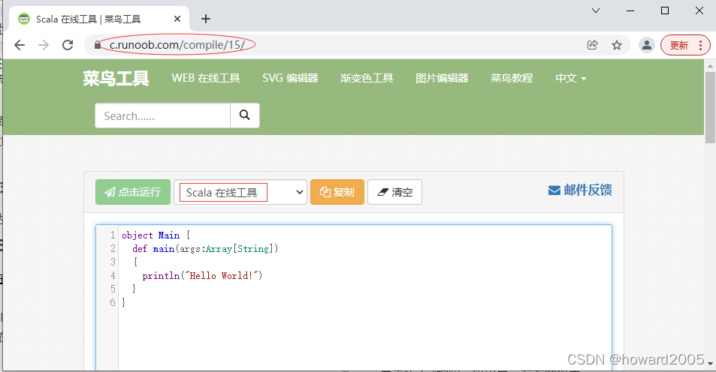716x372 pixels.
Task: Minimize the browser window
Action: pos(630,10)
